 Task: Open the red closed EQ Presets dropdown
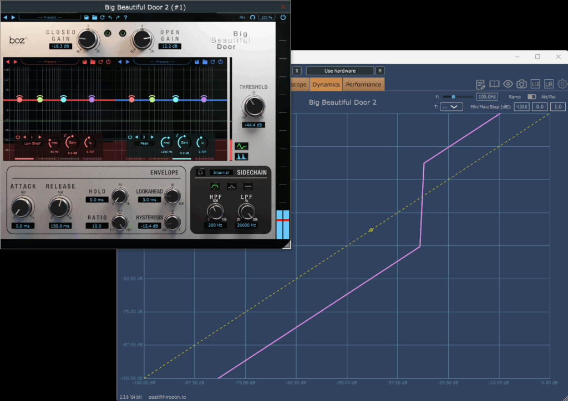coord(50,62)
